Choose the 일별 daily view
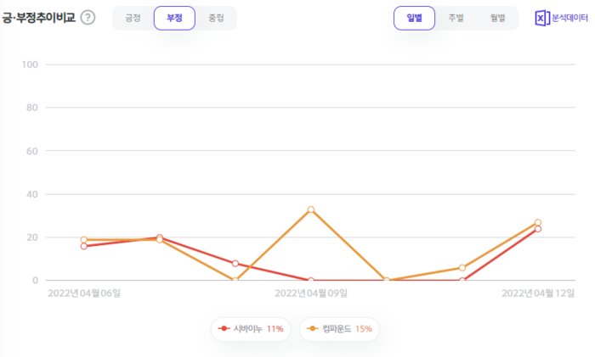 coord(414,18)
